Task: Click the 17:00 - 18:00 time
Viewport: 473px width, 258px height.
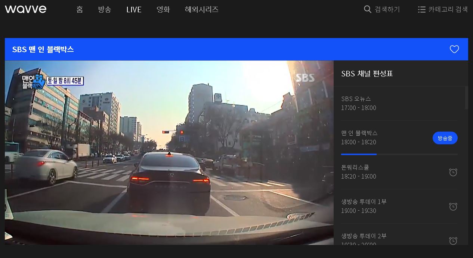Action: pos(359,108)
